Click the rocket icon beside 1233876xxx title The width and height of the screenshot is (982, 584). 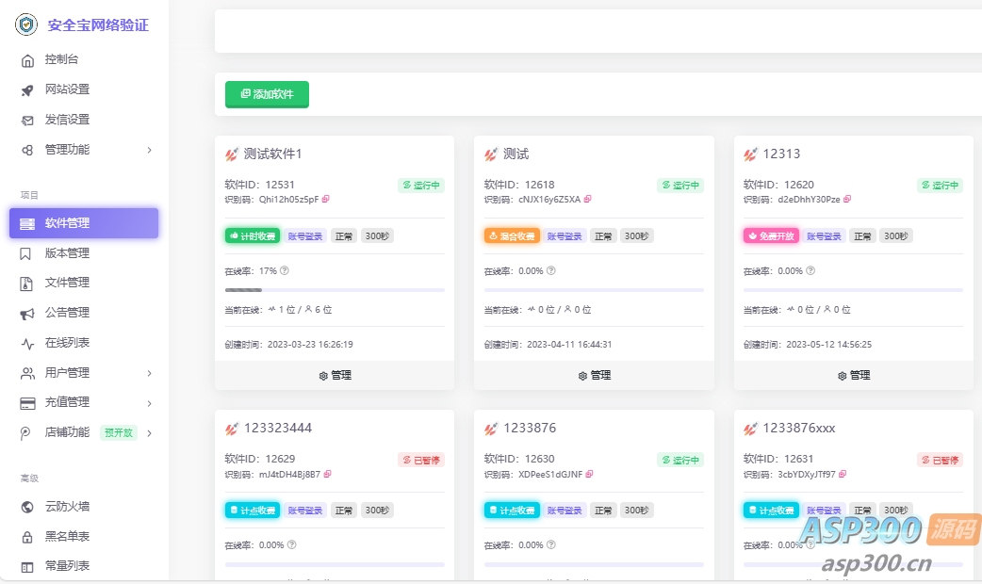[751, 429]
